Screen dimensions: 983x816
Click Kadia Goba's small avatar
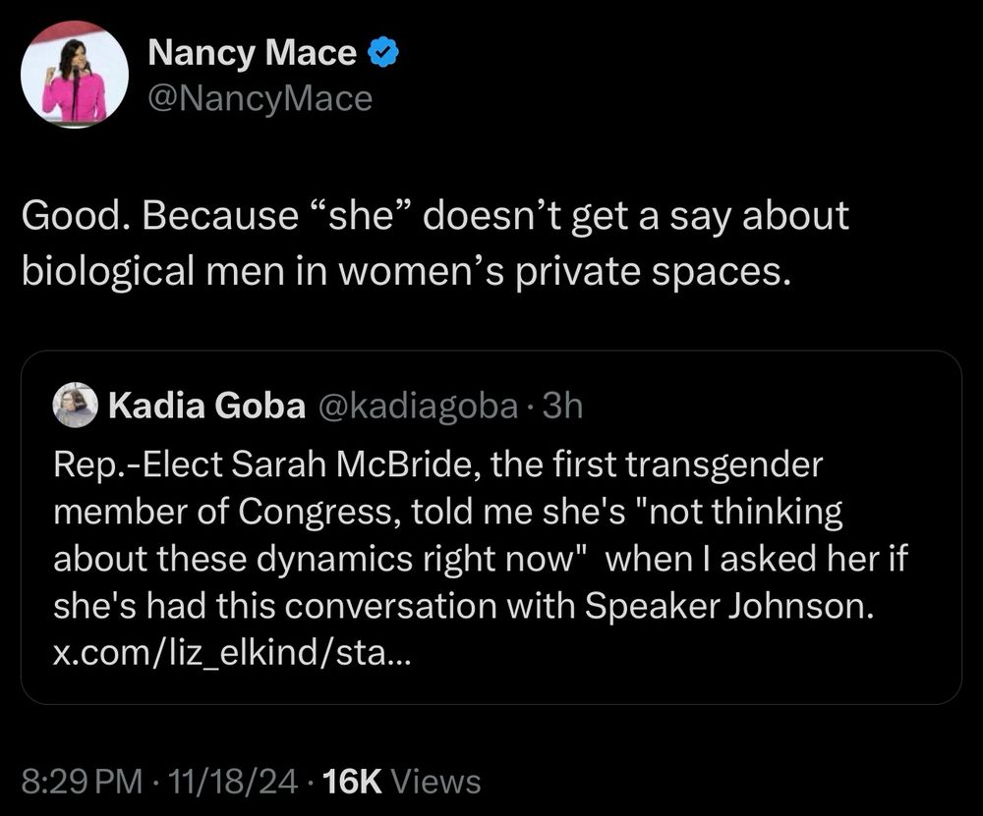75,406
